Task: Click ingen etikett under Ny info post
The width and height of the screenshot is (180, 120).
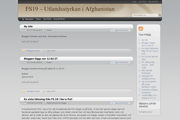Action: point(51,51)
